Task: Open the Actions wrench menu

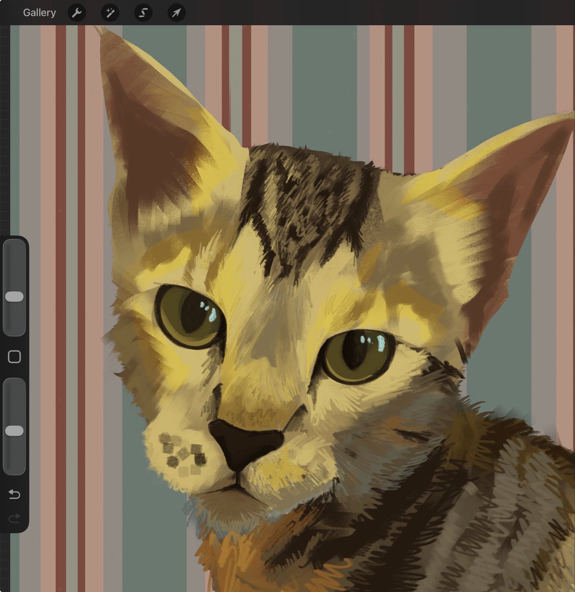Action: point(76,13)
